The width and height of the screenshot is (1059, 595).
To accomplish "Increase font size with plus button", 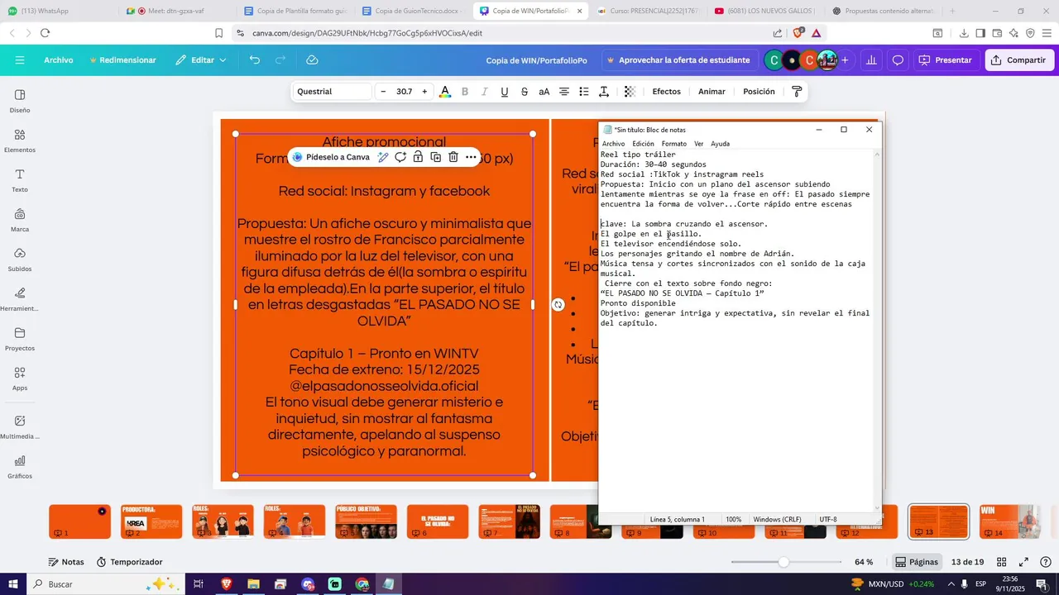I will [424, 92].
